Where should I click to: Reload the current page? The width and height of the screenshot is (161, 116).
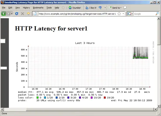click(x=17, y=14)
